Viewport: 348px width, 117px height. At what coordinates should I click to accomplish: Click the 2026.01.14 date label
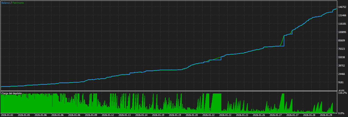point(141,115)
